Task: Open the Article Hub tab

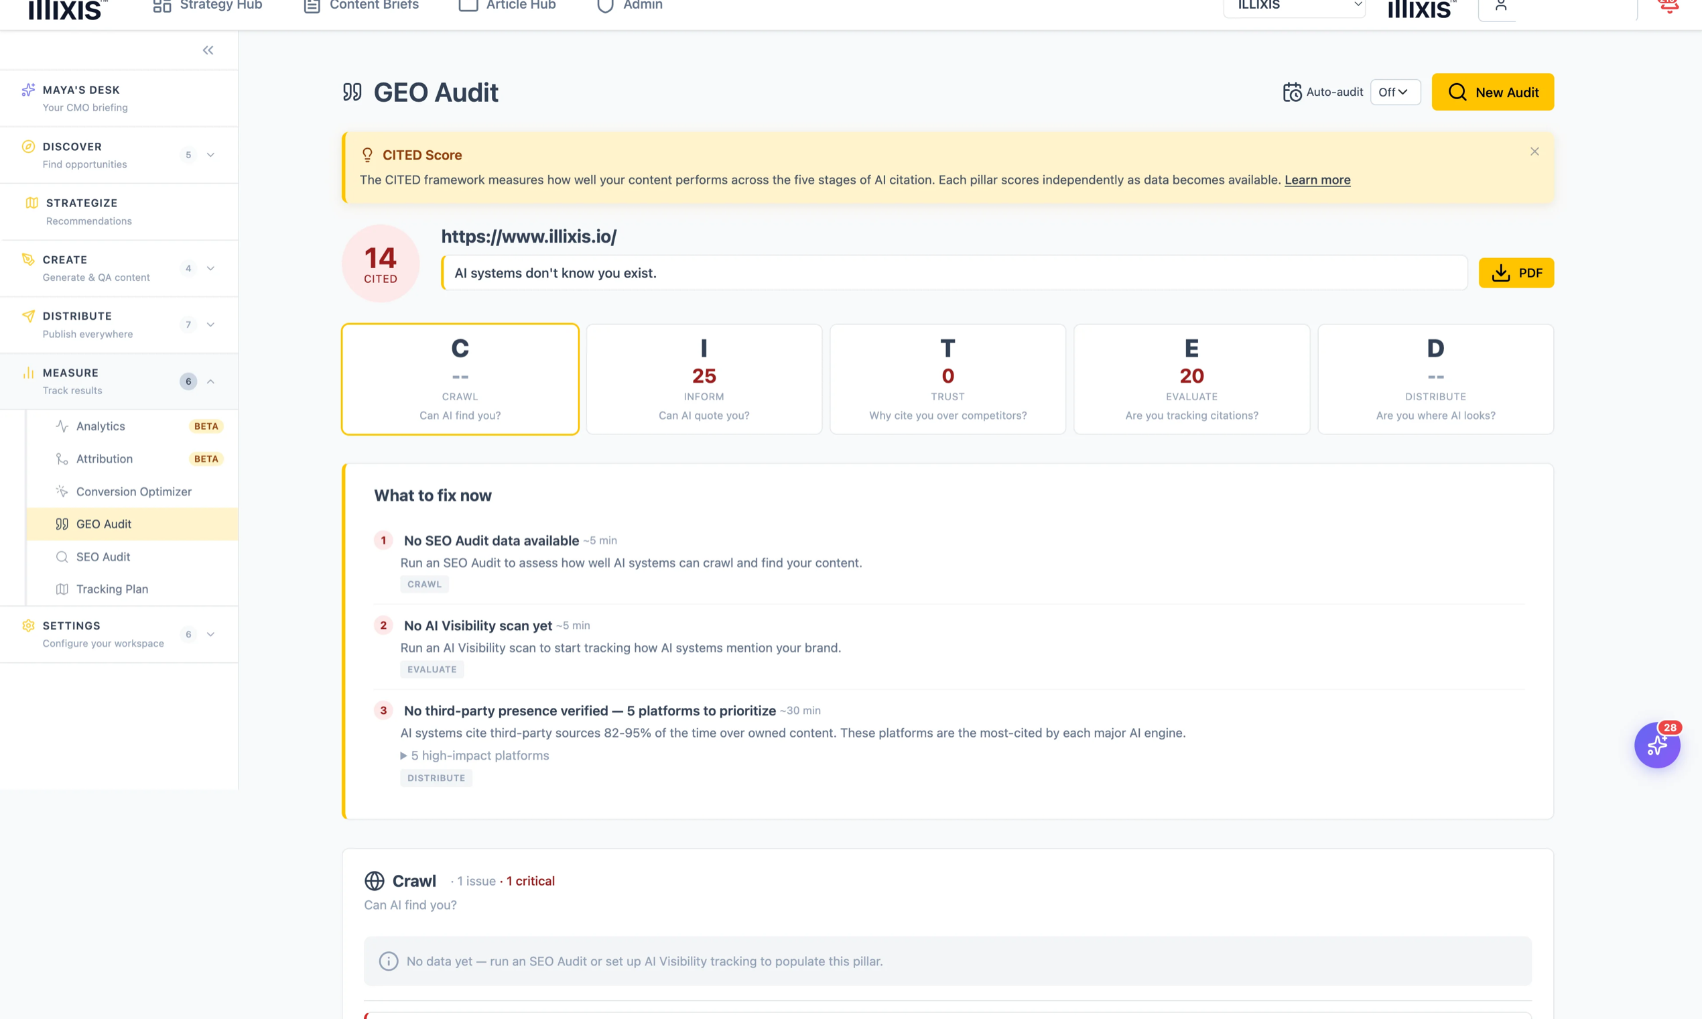Action: pos(507,5)
